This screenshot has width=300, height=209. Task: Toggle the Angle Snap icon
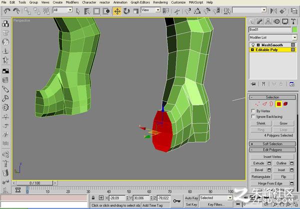pos(197,11)
